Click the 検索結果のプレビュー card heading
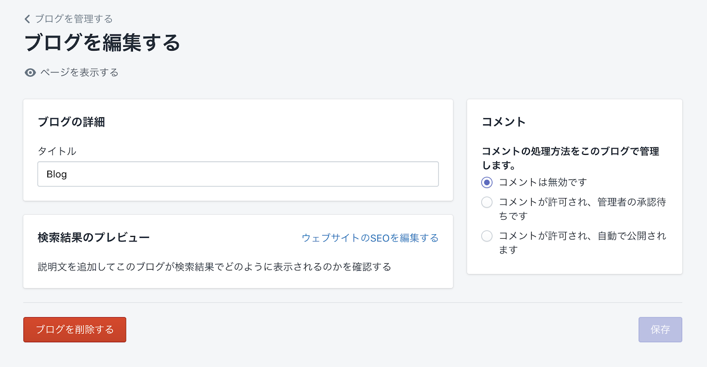Viewport: 707px width, 367px height. 94,238
